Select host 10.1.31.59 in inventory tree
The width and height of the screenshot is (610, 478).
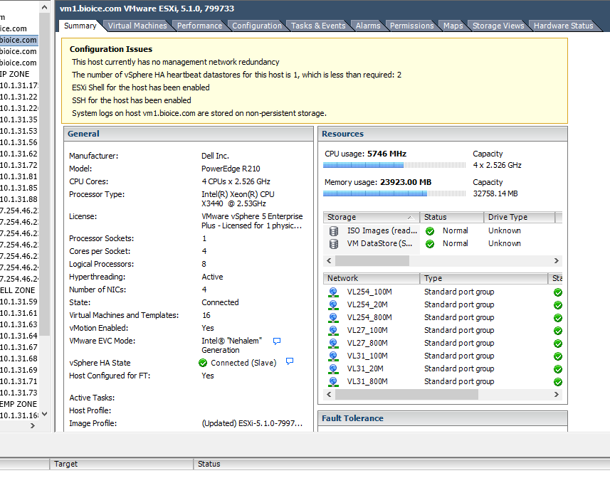[19, 302]
